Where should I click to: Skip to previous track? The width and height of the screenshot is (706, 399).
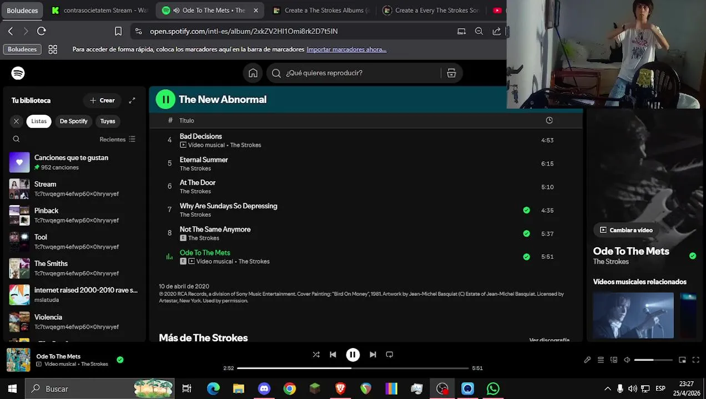tap(333, 355)
